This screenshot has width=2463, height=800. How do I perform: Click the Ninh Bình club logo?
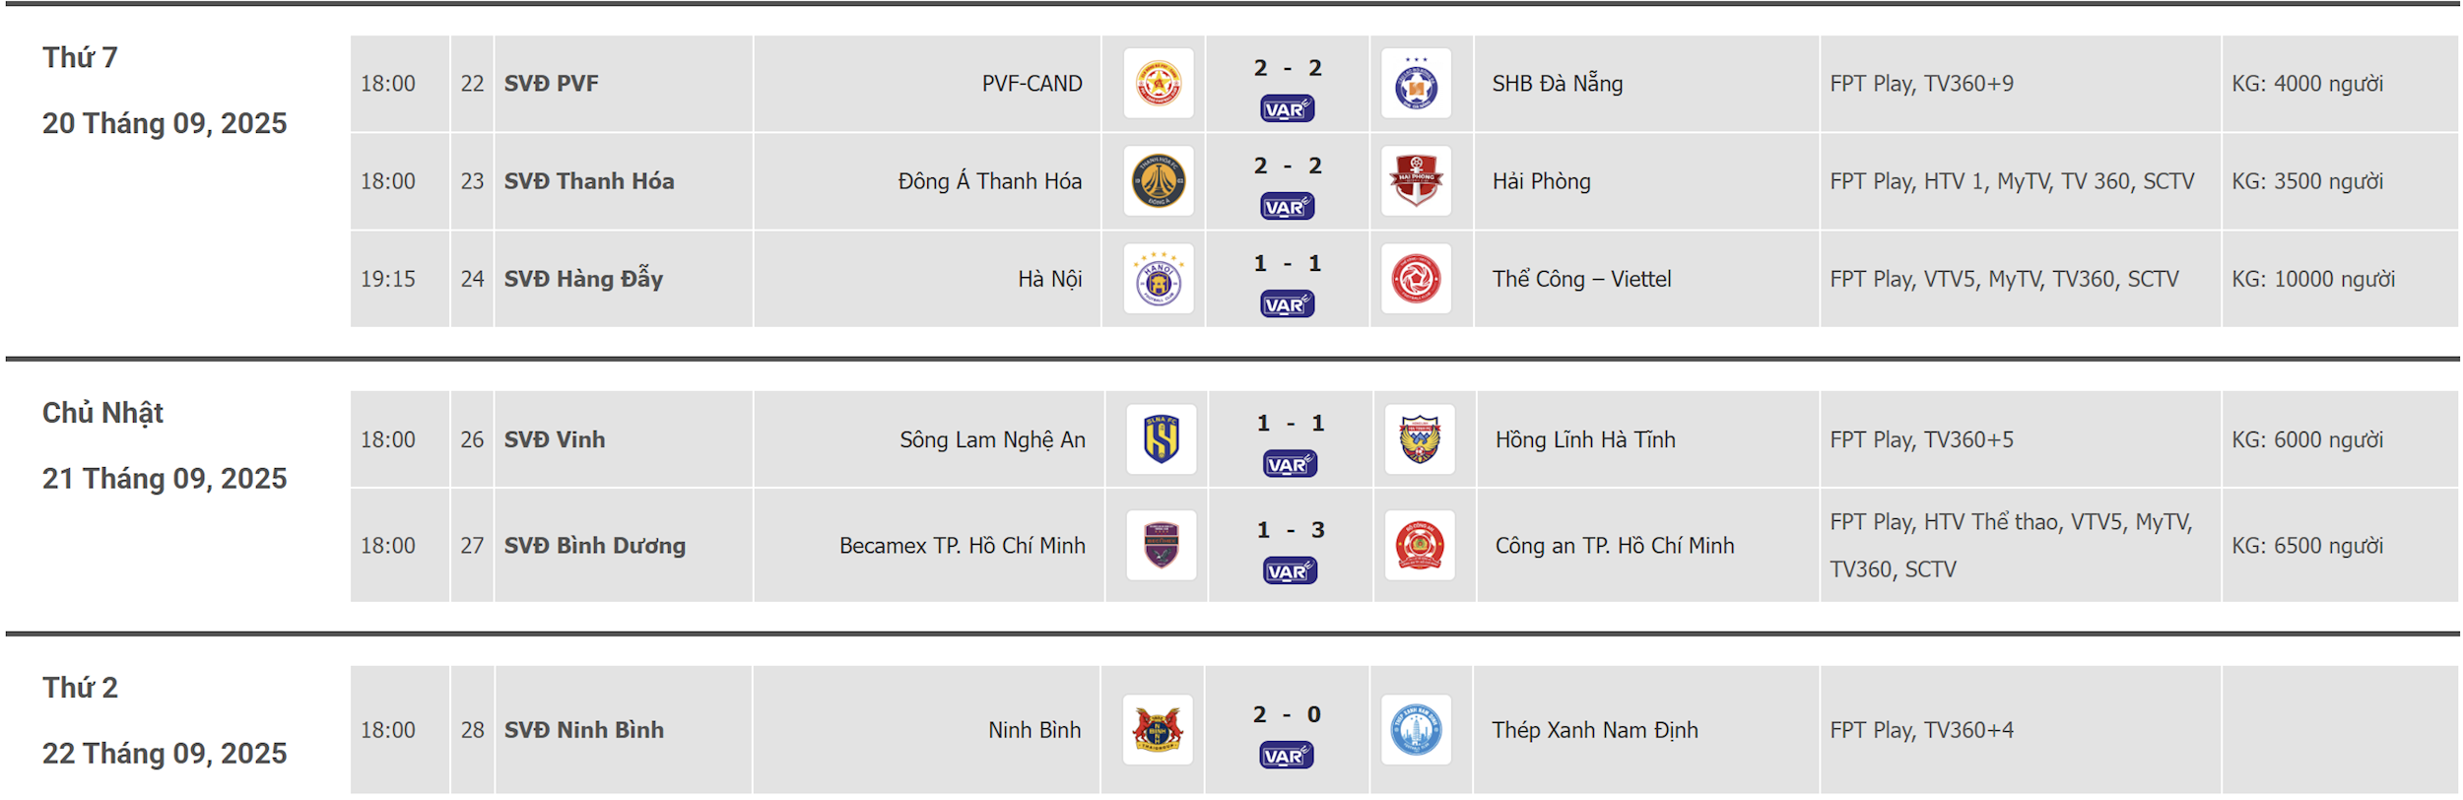[x=1158, y=730]
